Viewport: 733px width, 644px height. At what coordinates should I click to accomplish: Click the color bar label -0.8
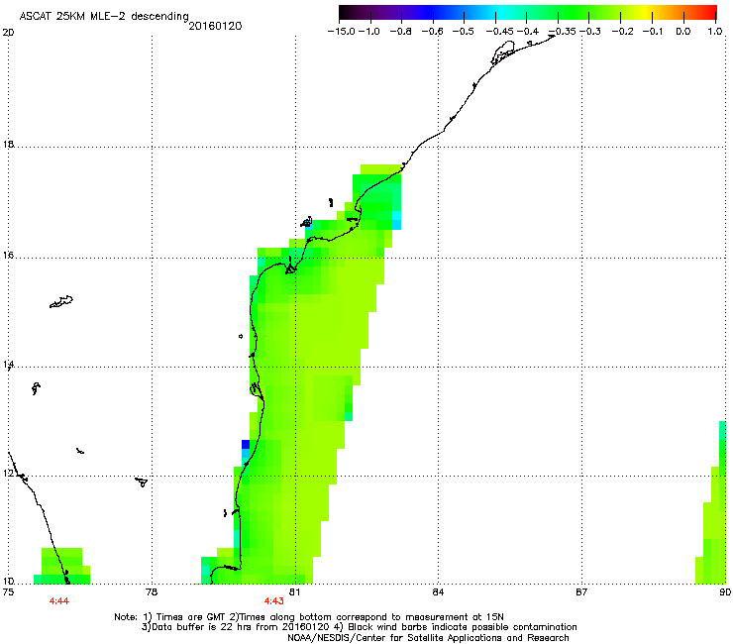pyautogui.click(x=400, y=32)
